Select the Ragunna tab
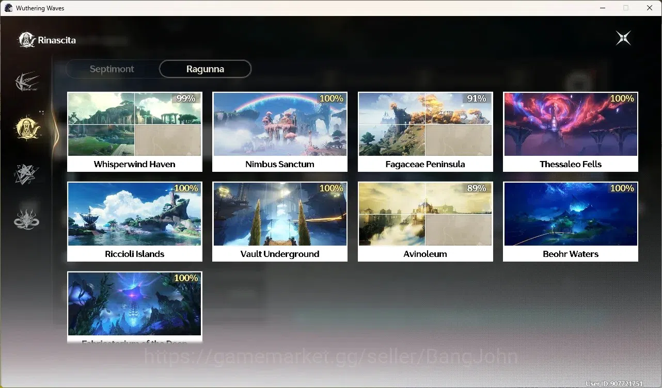This screenshot has height=388, width=662. [205, 69]
